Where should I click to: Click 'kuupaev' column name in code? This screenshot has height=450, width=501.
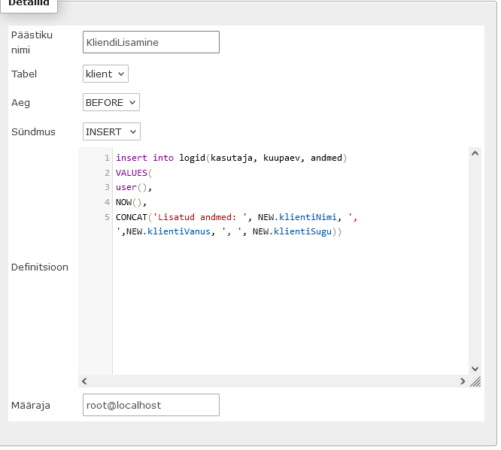tap(282, 158)
